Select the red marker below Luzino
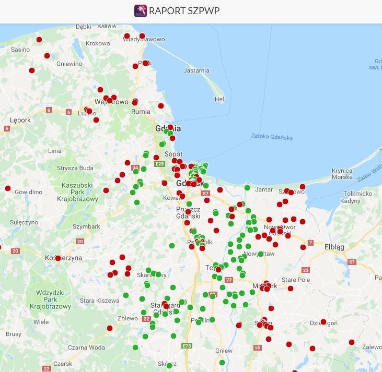 96,120
